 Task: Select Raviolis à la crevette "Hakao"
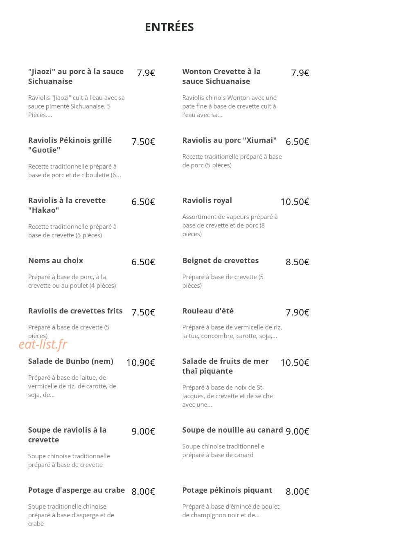[67, 205]
